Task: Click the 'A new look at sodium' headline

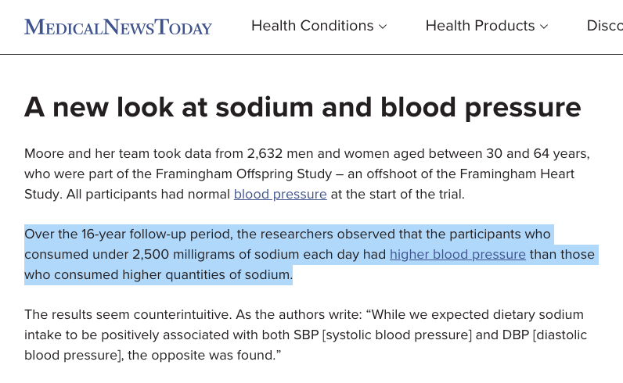Action: (x=302, y=107)
